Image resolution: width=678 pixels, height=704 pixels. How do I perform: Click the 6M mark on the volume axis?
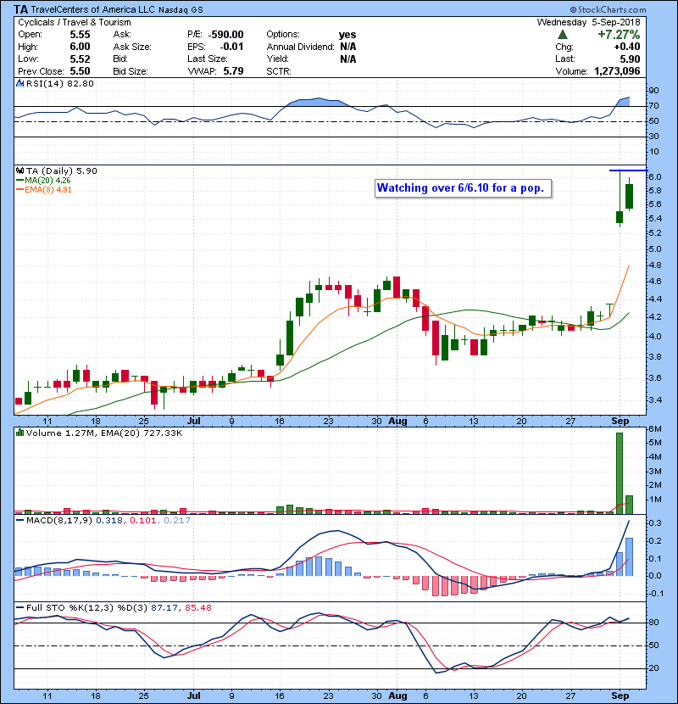coord(655,429)
